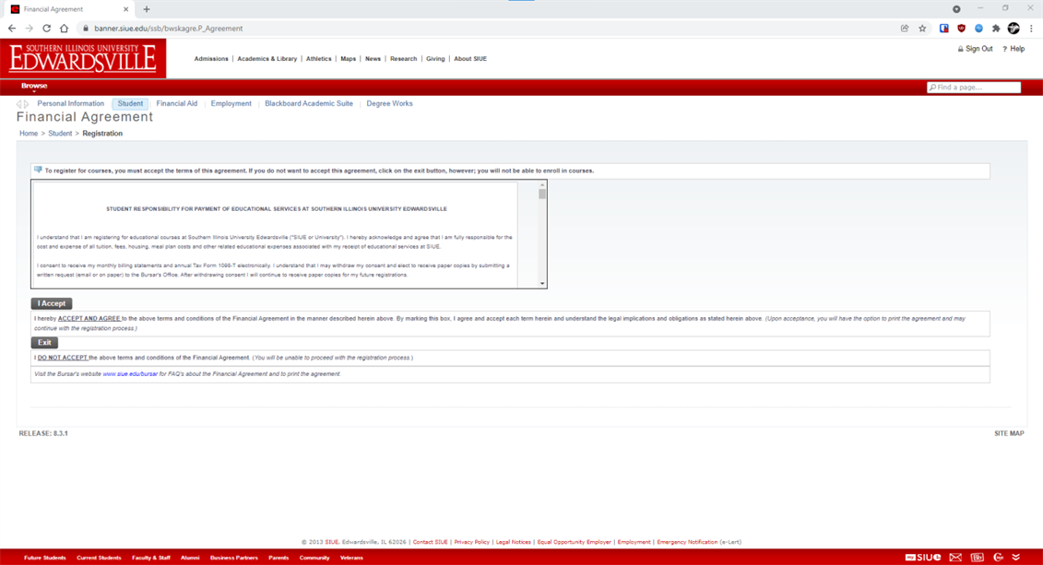Open the uBlock Origin shield extension
This screenshot has width=1043, height=565.
pyautogui.click(x=961, y=29)
